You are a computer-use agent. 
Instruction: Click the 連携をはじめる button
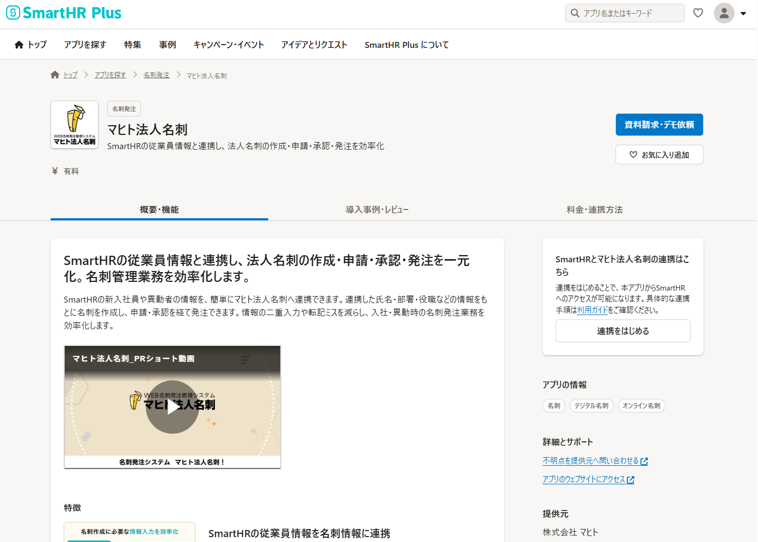[x=623, y=331]
